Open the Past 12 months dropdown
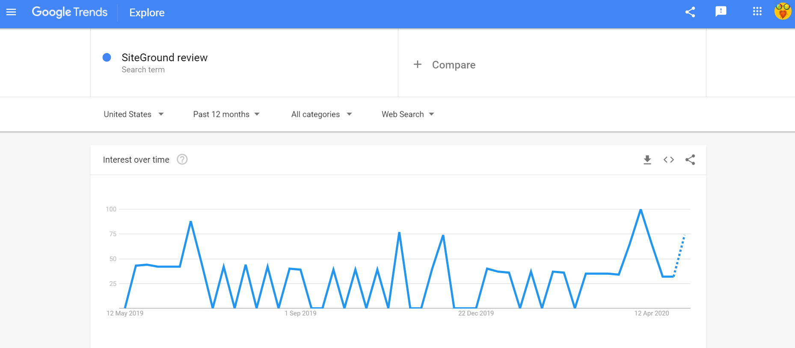 226,114
